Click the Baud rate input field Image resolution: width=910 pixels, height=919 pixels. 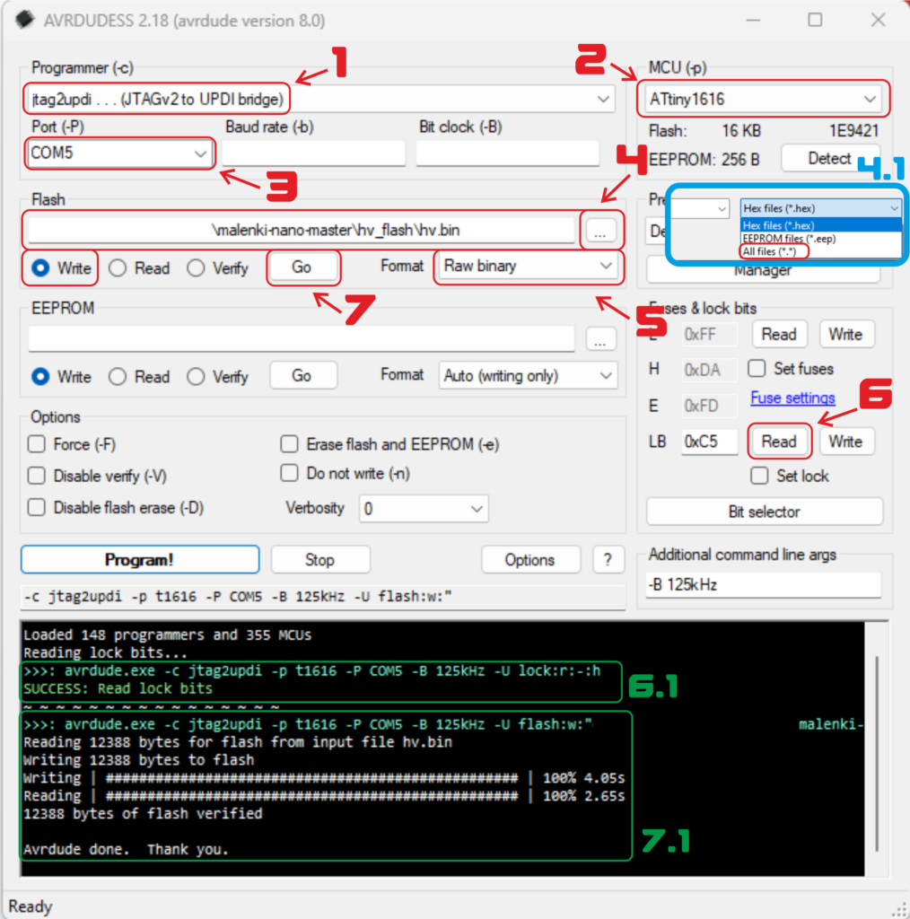[313, 153]
